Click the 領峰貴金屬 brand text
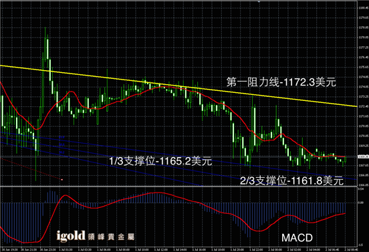The height and width of the screenshot is (252, 369). [111, 237]
